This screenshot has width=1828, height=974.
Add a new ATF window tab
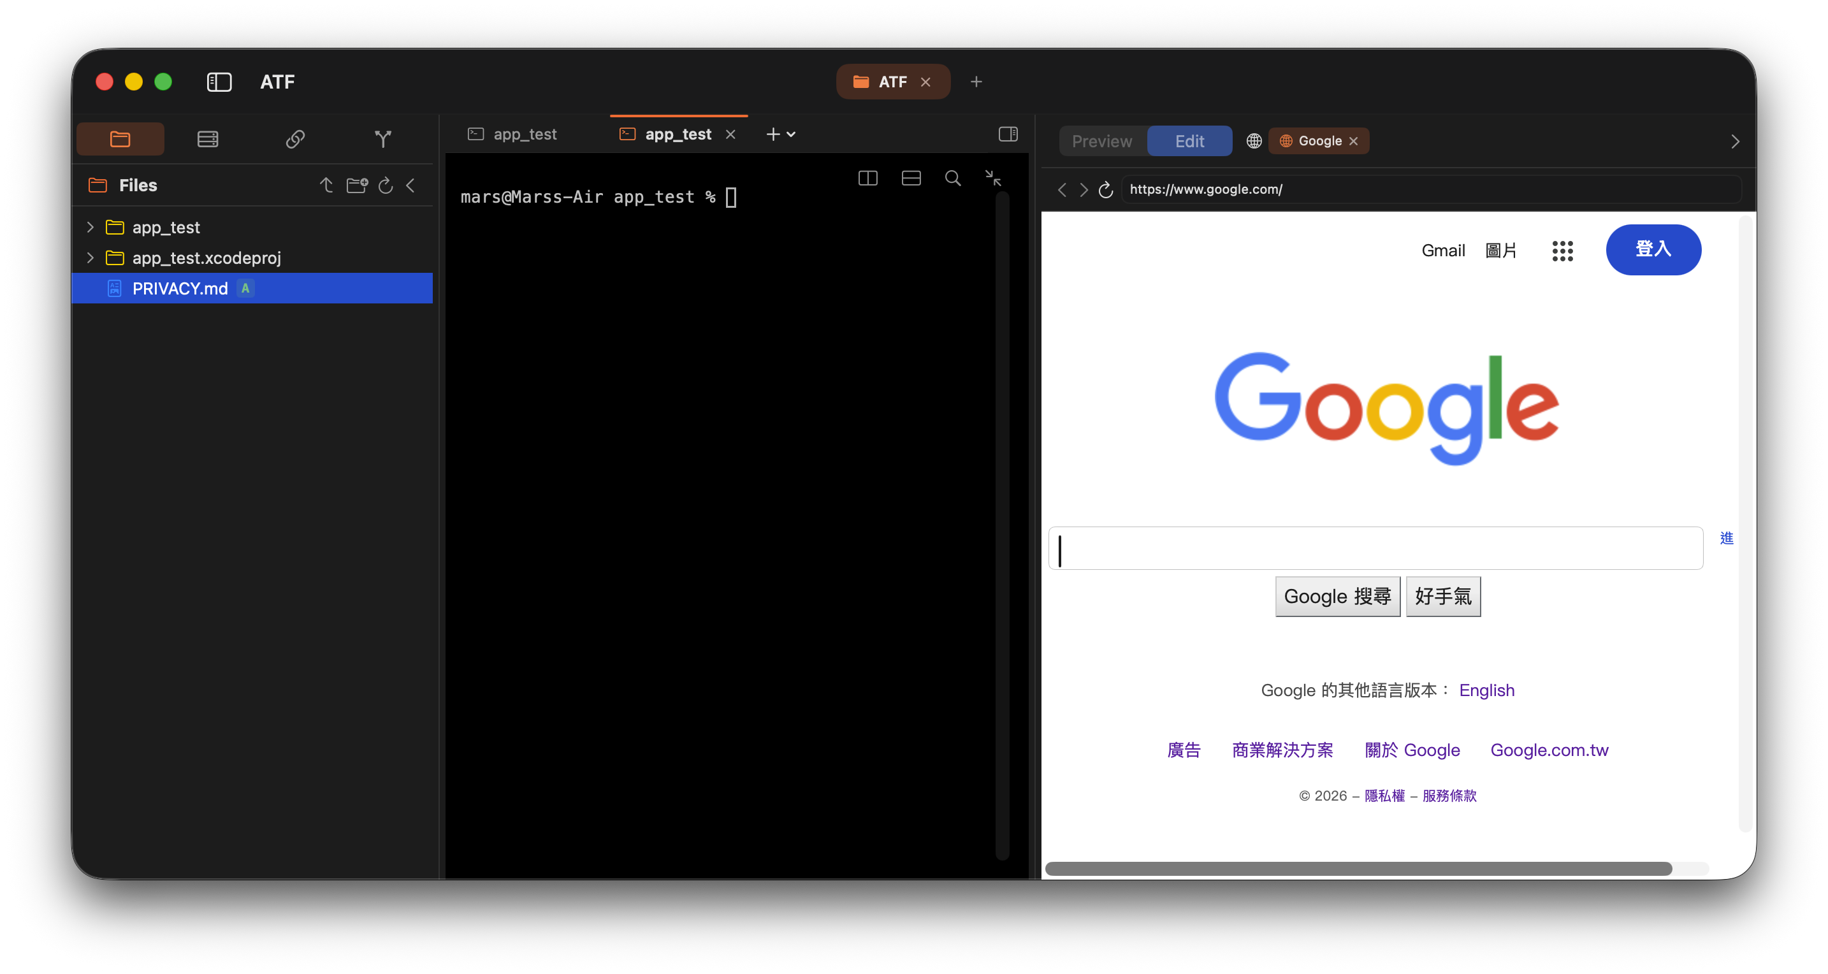point(976,82)
